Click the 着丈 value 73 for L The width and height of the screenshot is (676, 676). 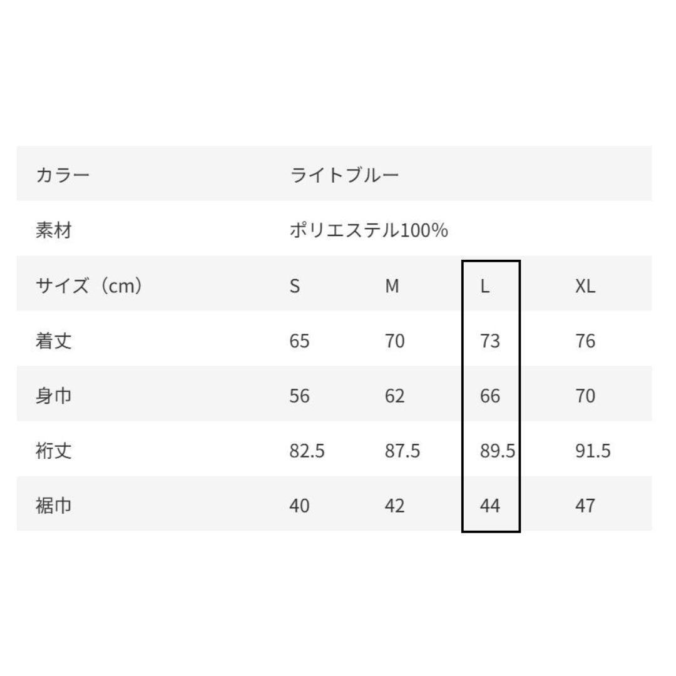(490, 341)
